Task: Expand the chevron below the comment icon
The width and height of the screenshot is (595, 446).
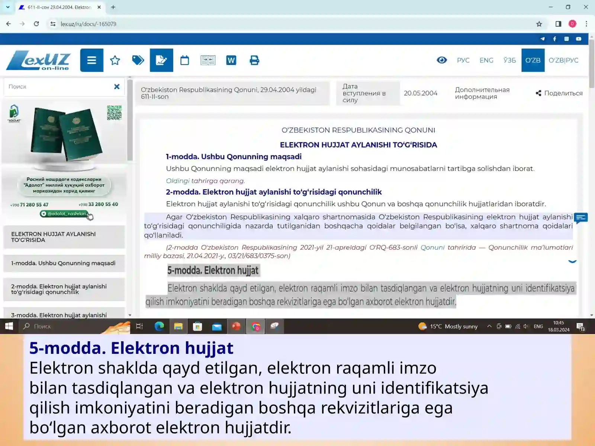Action: click(572, 261)
